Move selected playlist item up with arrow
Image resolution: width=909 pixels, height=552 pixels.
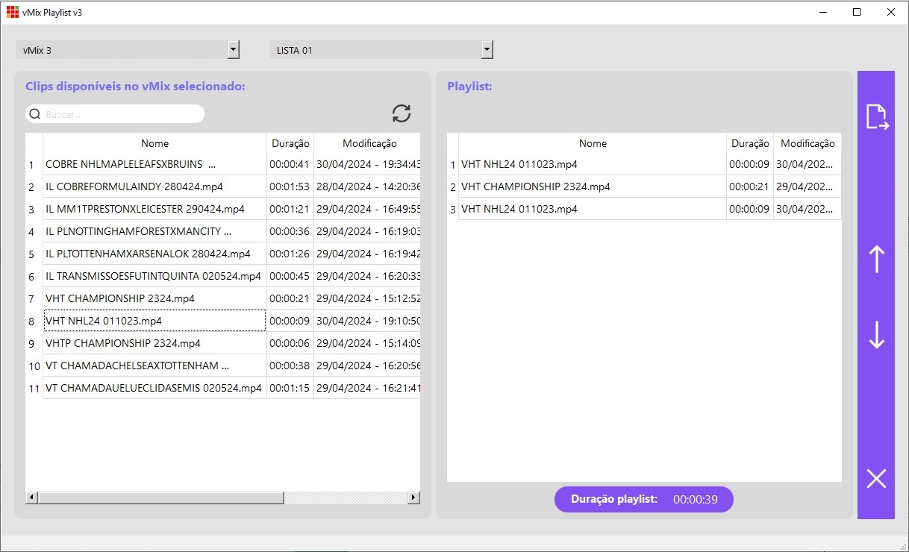click(x=876, y=259)
